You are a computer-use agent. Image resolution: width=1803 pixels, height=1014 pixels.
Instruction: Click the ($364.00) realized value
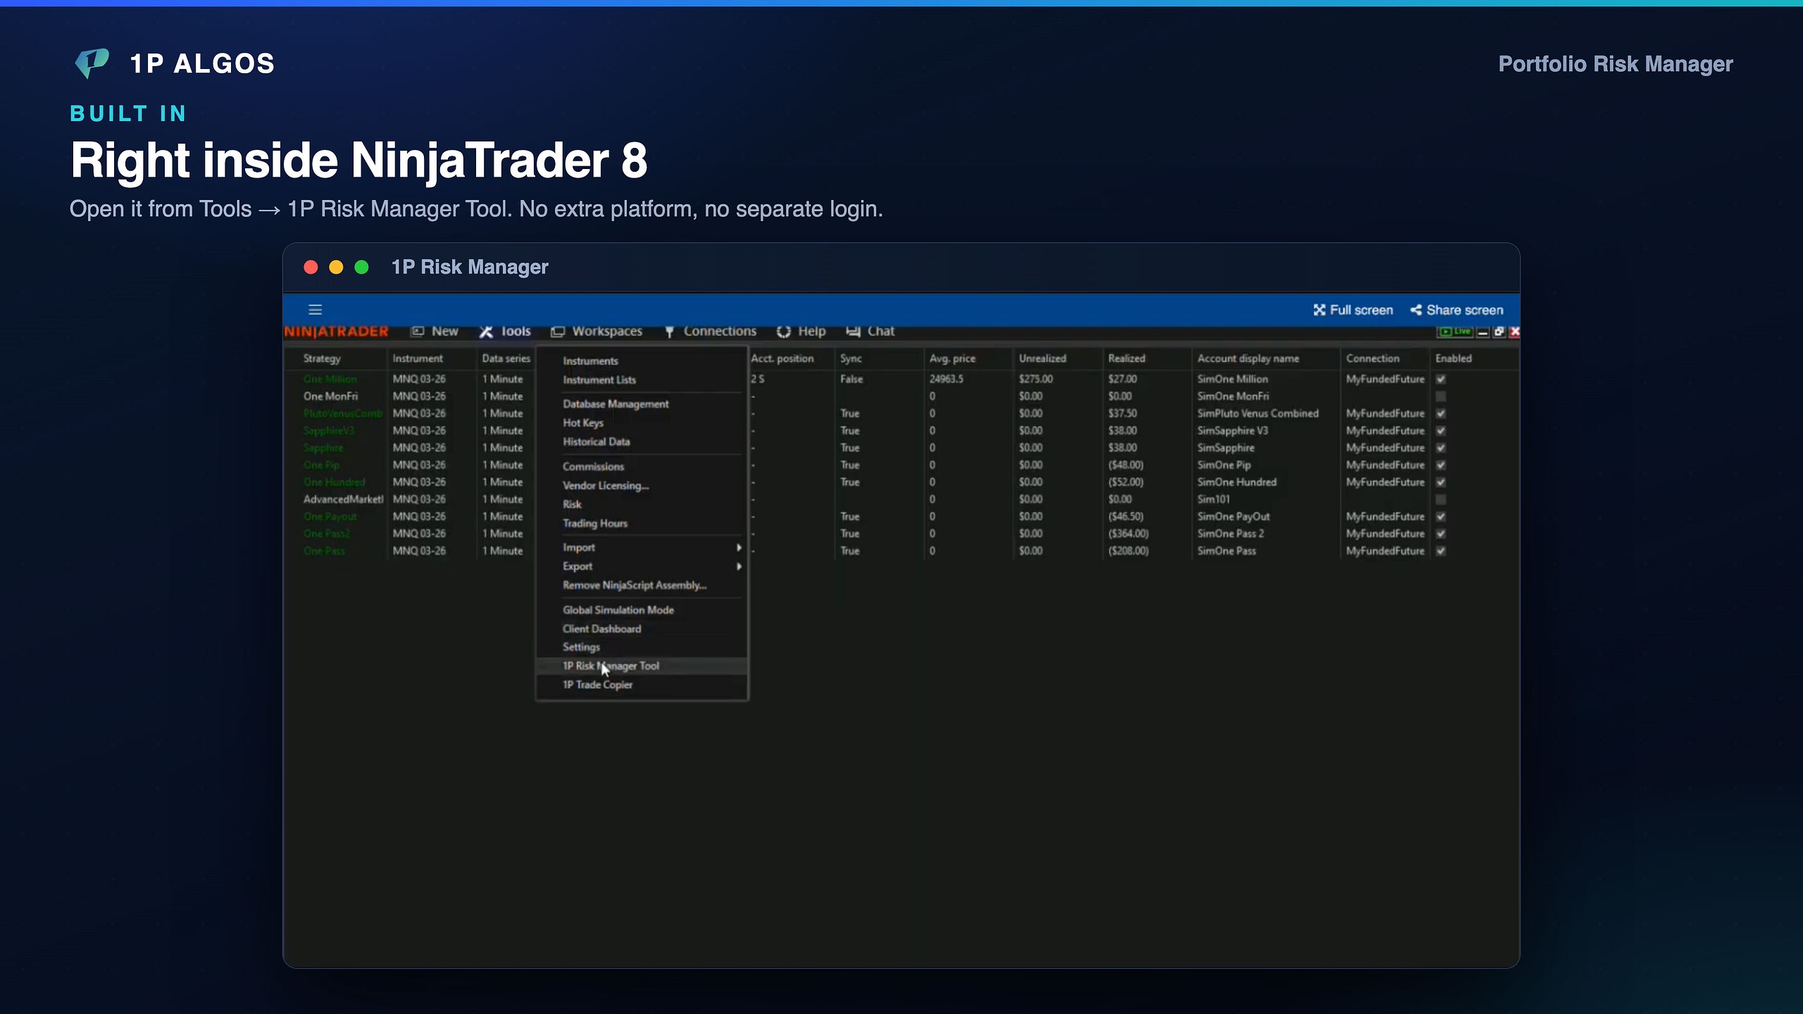1128,534
